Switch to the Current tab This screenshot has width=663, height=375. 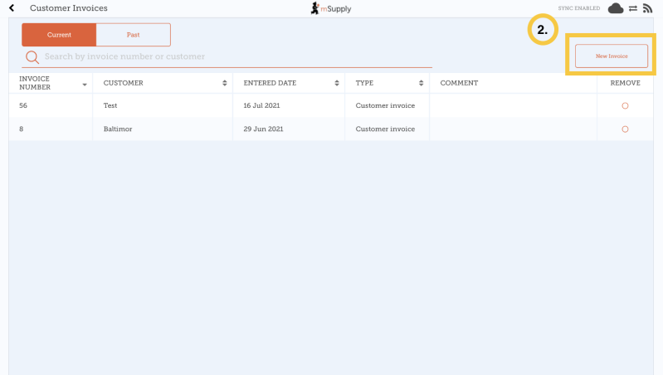[59, 35]
